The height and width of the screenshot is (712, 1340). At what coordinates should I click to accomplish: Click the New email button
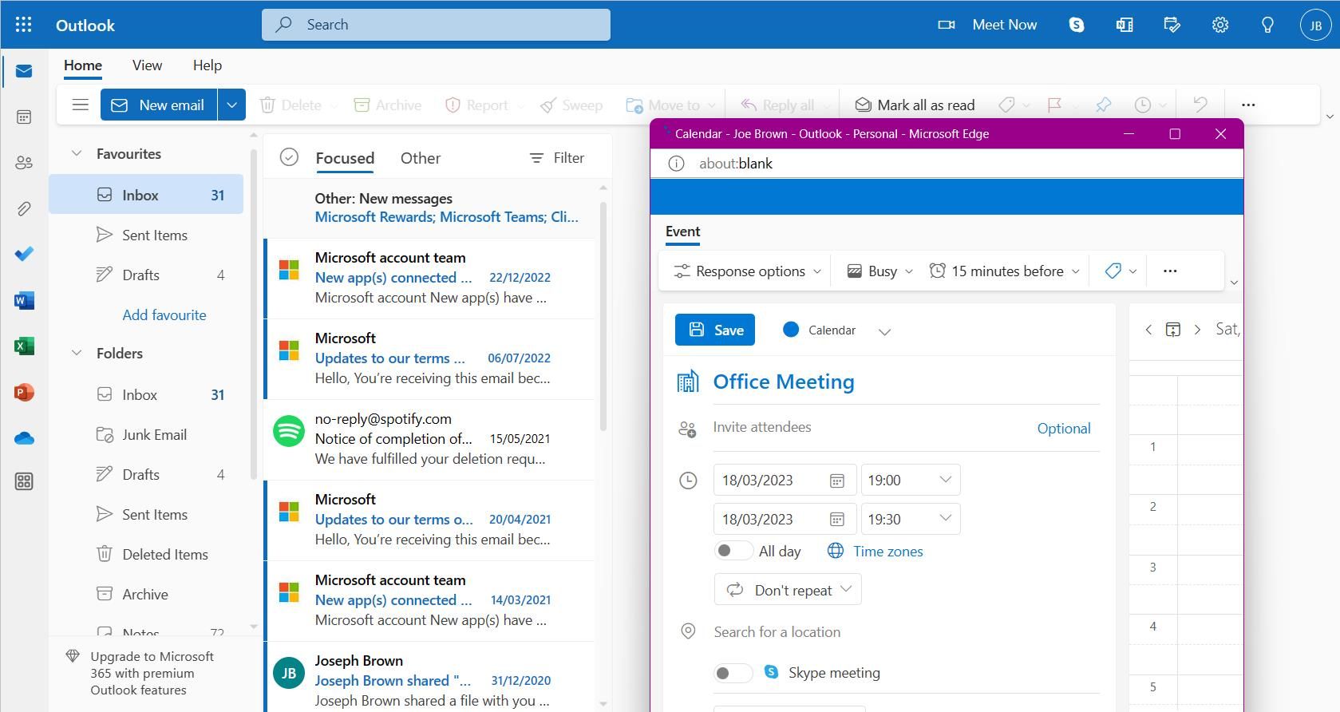[159, 105]
